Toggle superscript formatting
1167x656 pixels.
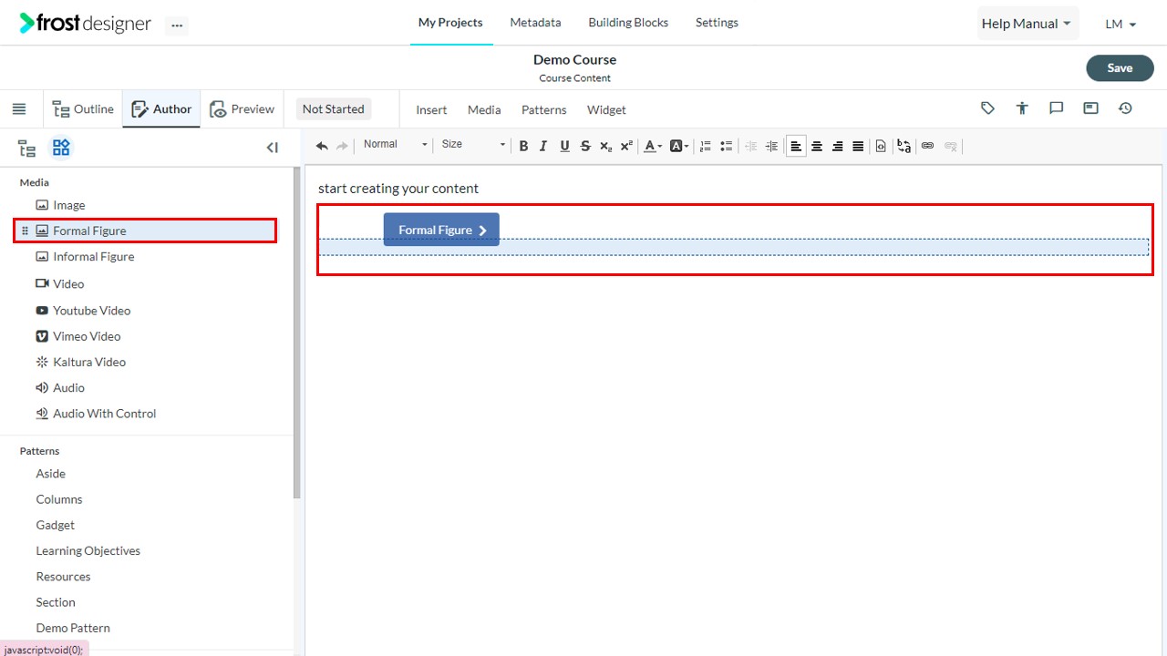pyautogui.click(x=626, y=146)
